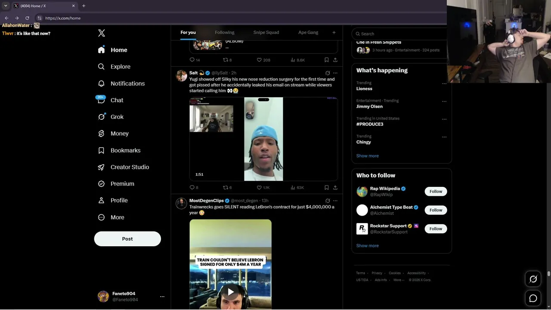
Task: Go back in the browser
Action: tap(6, 18)
